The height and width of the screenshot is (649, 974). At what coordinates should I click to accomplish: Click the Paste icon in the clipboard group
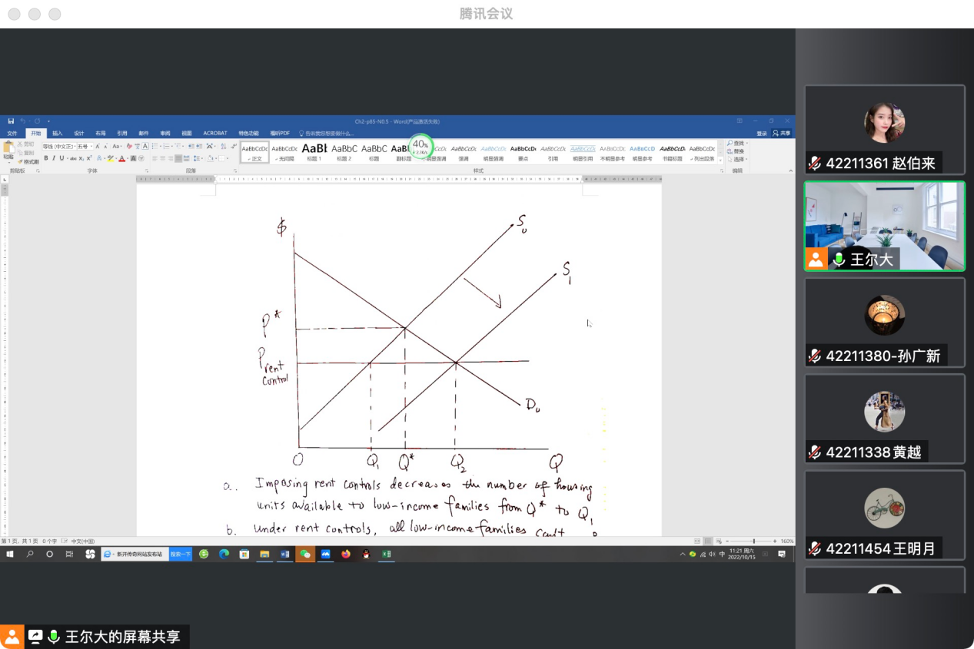pos(8,147)
